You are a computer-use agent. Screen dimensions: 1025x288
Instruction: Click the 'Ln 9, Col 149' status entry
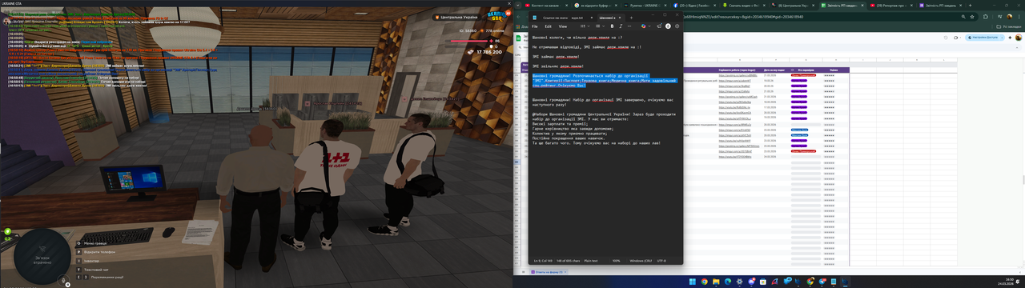543,260
